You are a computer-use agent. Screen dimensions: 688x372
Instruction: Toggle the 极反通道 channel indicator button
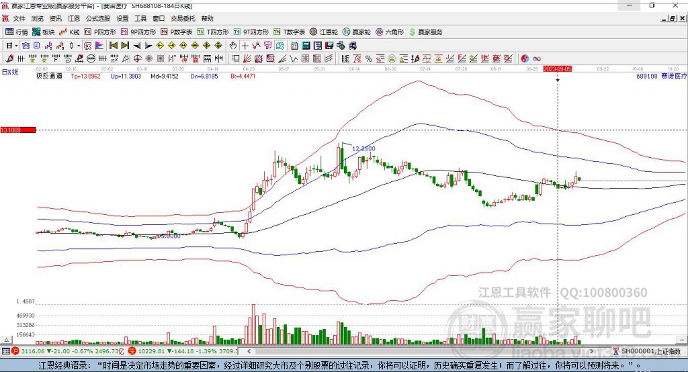click(x=88, y=46)
